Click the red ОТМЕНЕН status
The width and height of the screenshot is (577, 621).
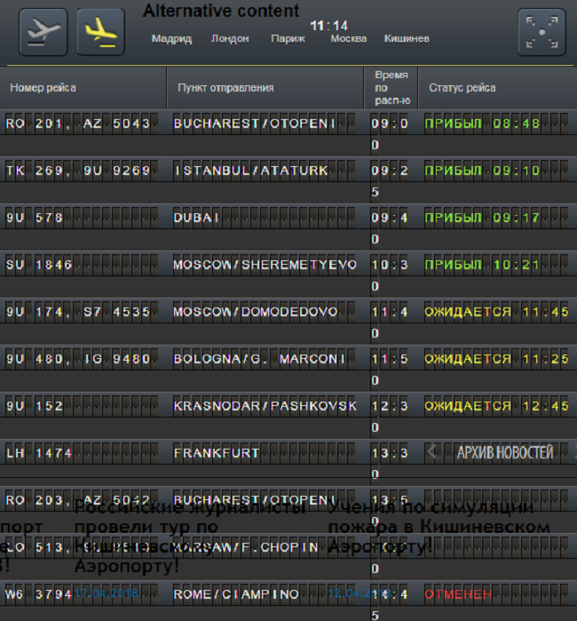pos(458,594)
